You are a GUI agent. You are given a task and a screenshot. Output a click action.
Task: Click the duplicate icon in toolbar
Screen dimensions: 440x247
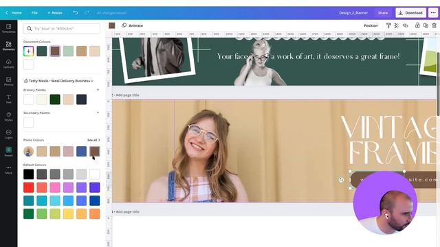coord(426,25)
